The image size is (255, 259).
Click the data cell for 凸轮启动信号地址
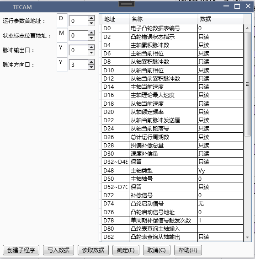(x=220, y=212)
